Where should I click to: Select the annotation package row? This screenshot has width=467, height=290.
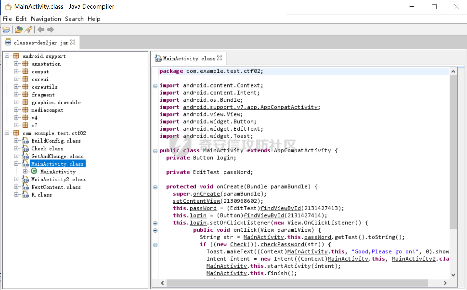(46, 64)
